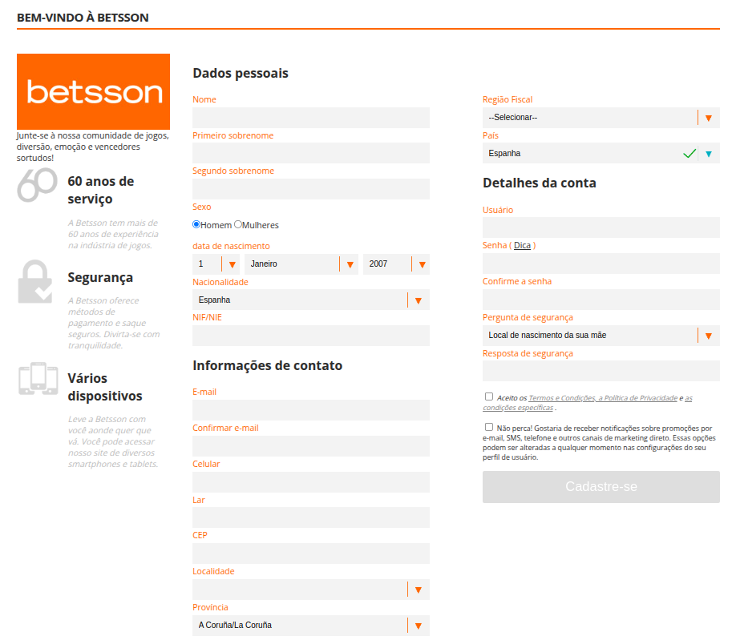Expand the Pergunta de segurança dropdown
This screenshot has height=644, width=732.
coord(708,335)
